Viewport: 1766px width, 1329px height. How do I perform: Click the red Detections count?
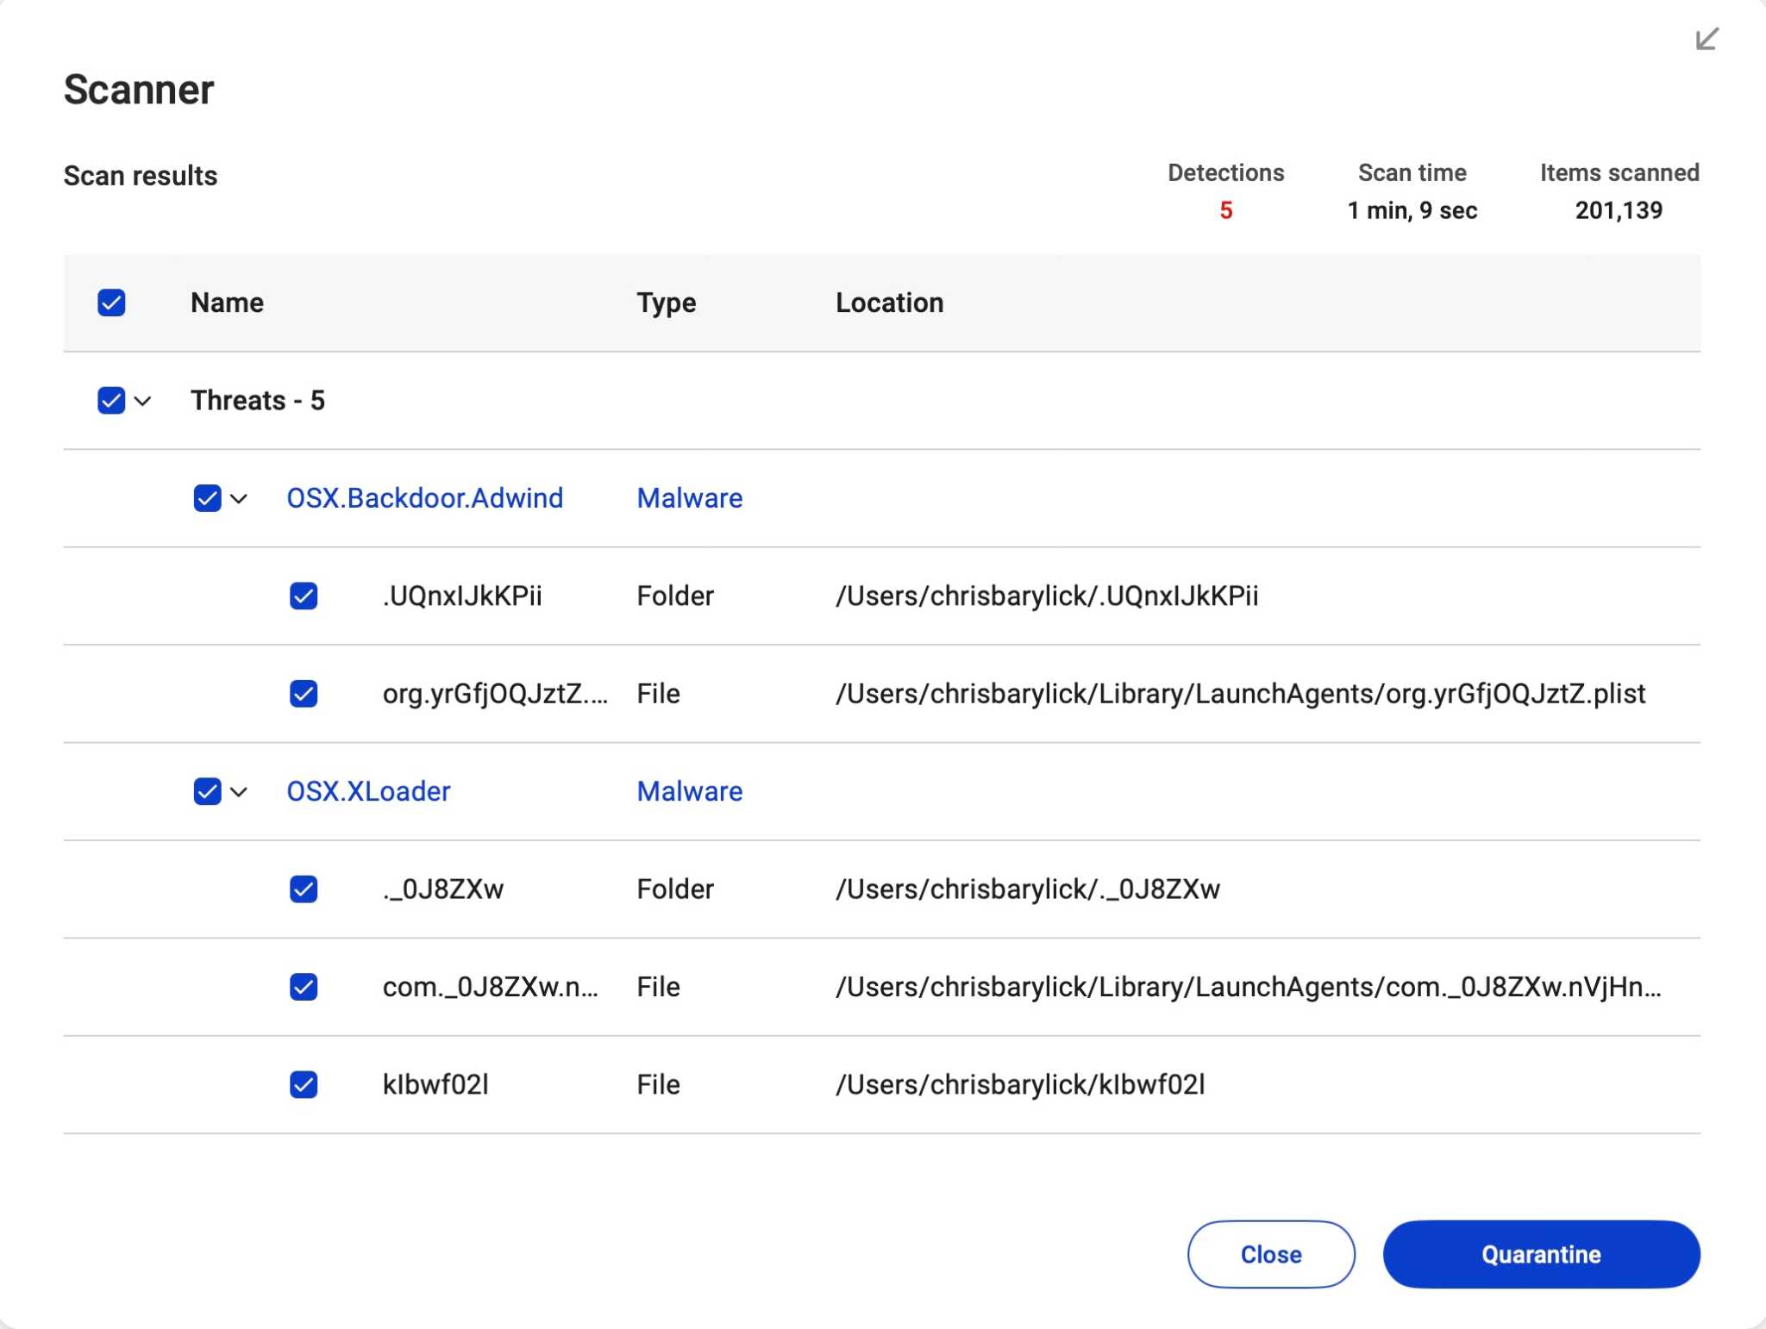(x=1225, y=211)
